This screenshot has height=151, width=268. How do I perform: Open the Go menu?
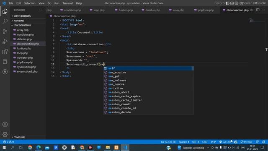(x=49, y=3)
